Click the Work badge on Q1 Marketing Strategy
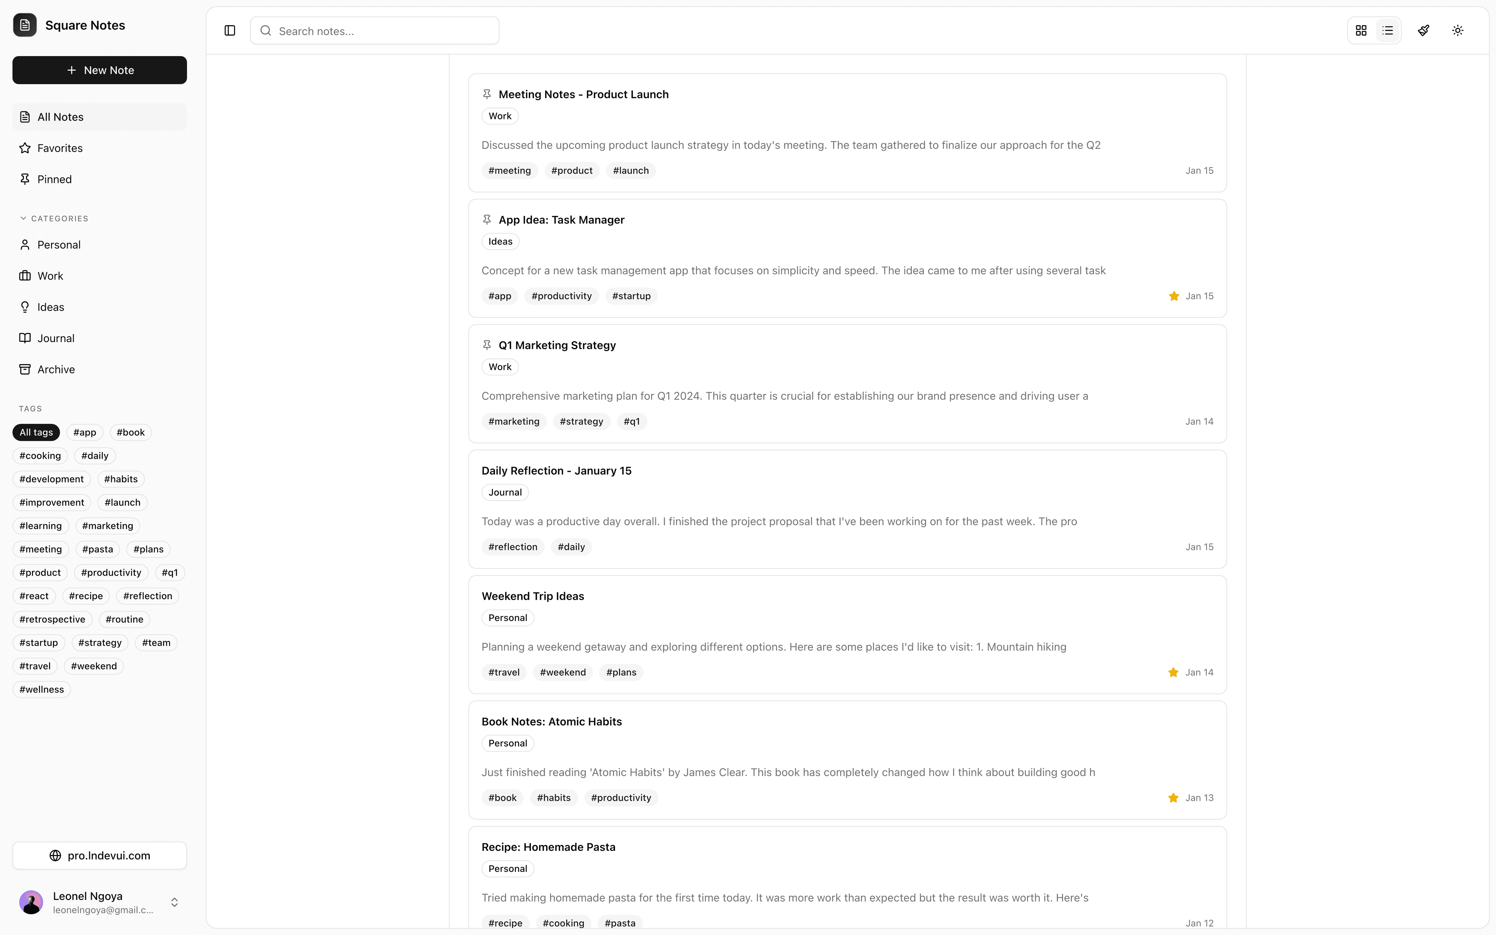Viewport: 1496px width, 935px height. tap(500, 367)
